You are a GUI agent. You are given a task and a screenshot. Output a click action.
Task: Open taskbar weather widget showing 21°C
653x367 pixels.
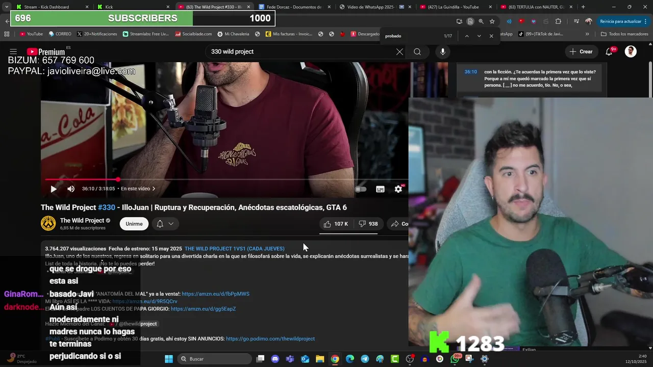pos(21,359)
